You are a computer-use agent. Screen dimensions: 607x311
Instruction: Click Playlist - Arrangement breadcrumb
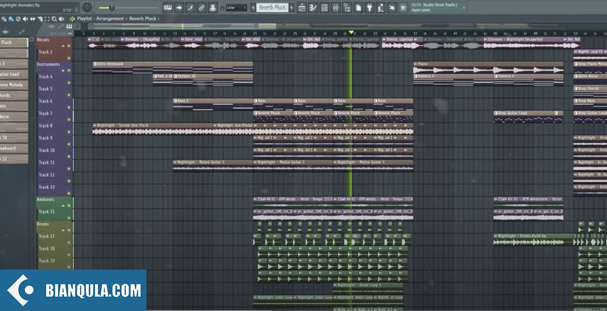[100, 18]
